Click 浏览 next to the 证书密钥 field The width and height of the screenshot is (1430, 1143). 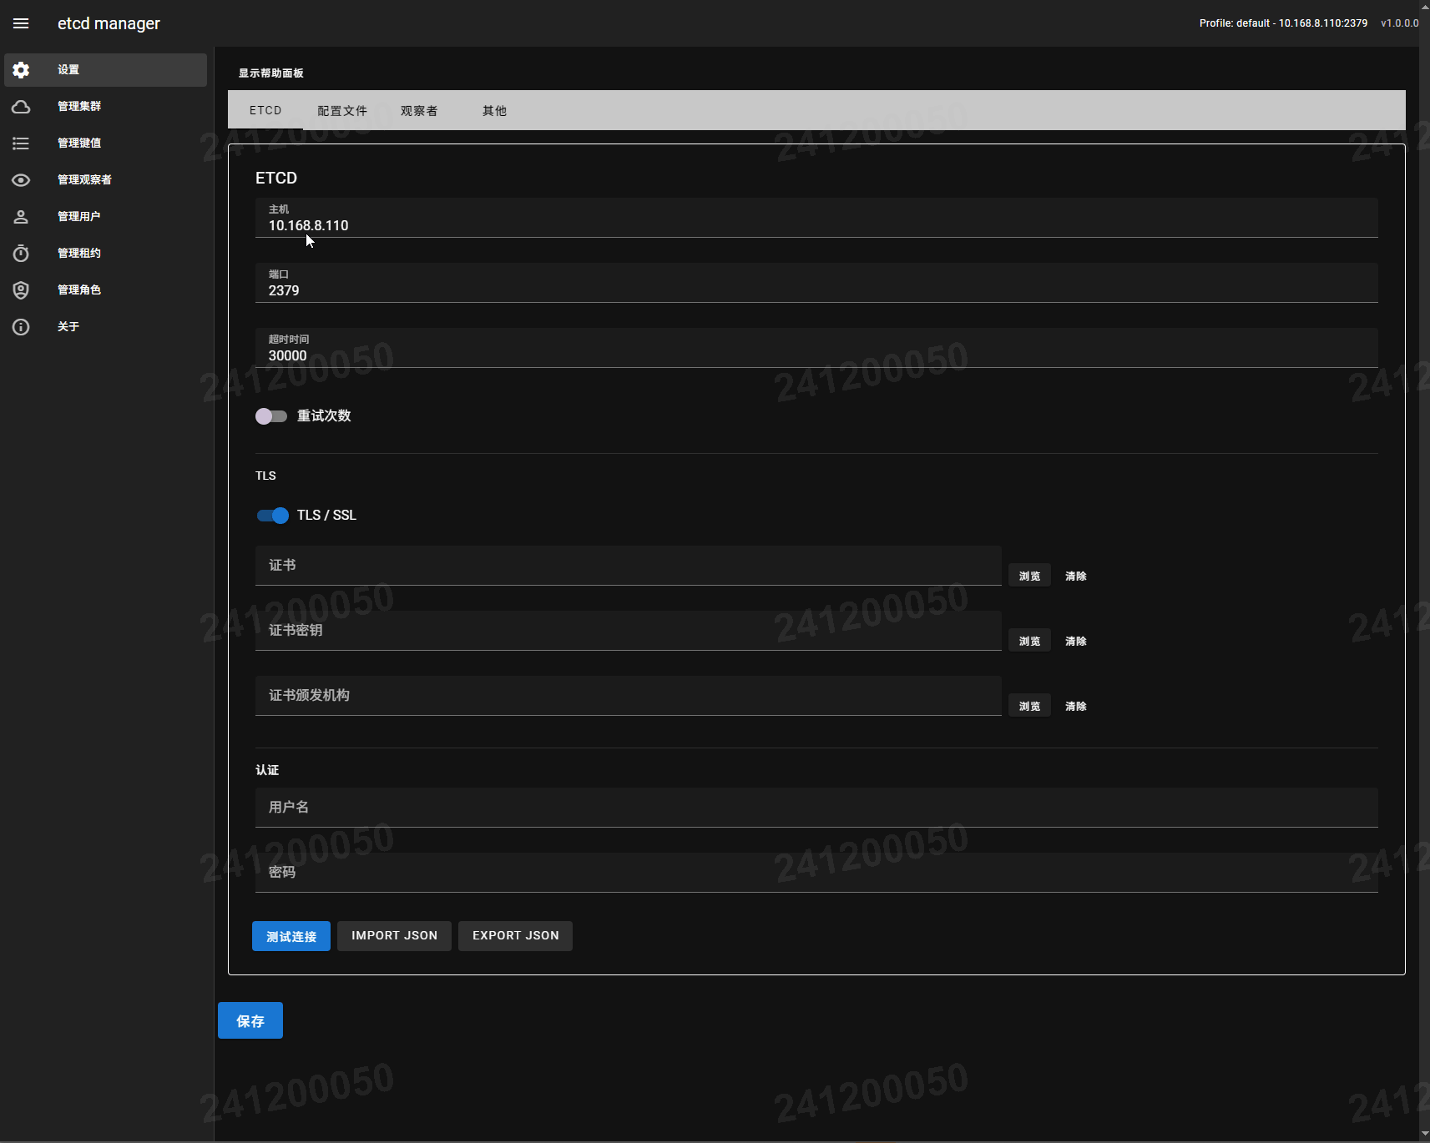point(1029,641)
